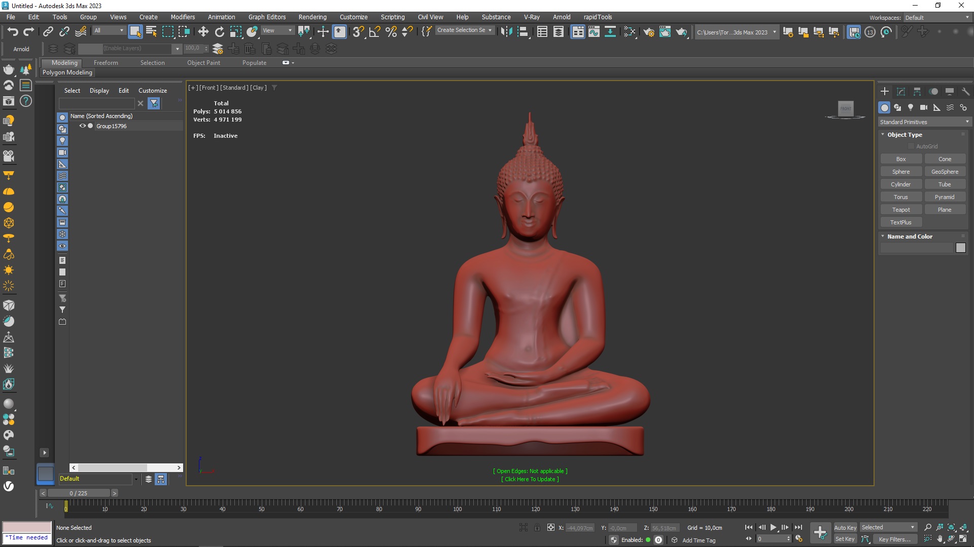974x547 pixels.
Task: Choose the Select and Rotate tool
Action: click(219, 32)
